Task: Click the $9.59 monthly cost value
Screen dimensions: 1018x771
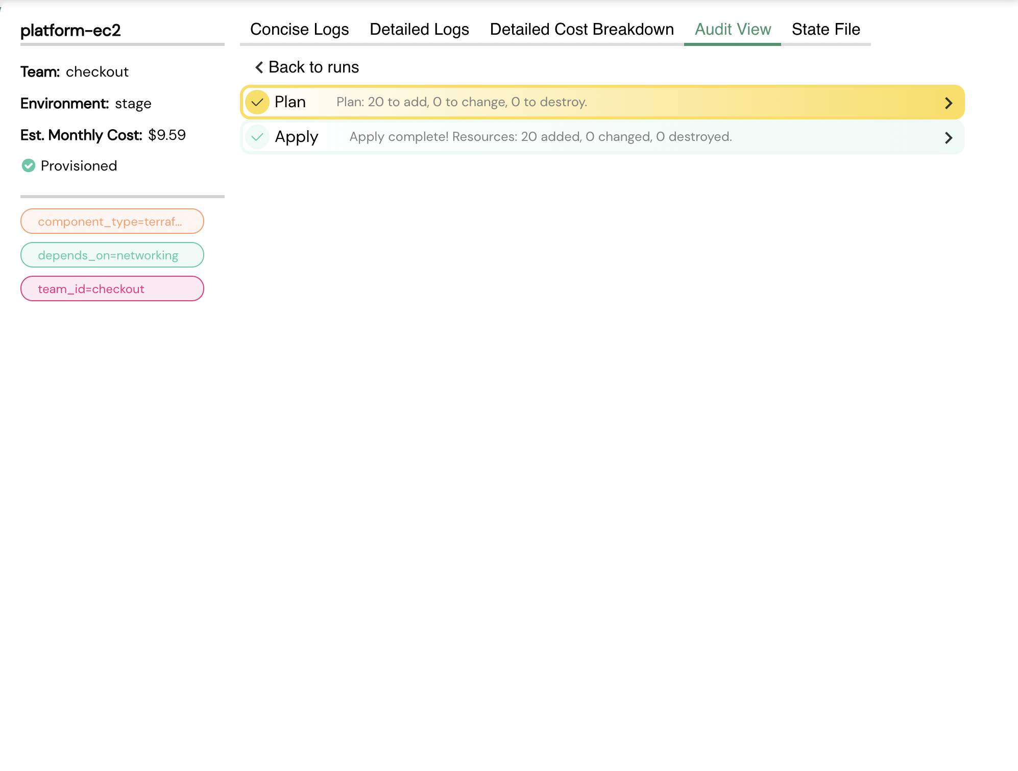Action: pyautogui.click(x=167, y=135)
